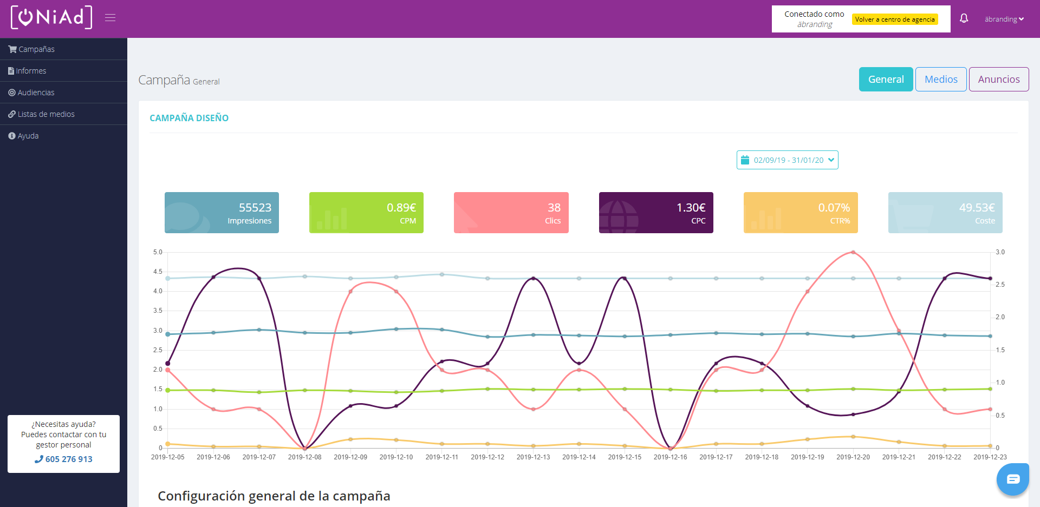Image resolution: width=1040 pixels, height=507 pixels.
Task: Switch to the Anuncios tab
Action: [x=998, y=80]
